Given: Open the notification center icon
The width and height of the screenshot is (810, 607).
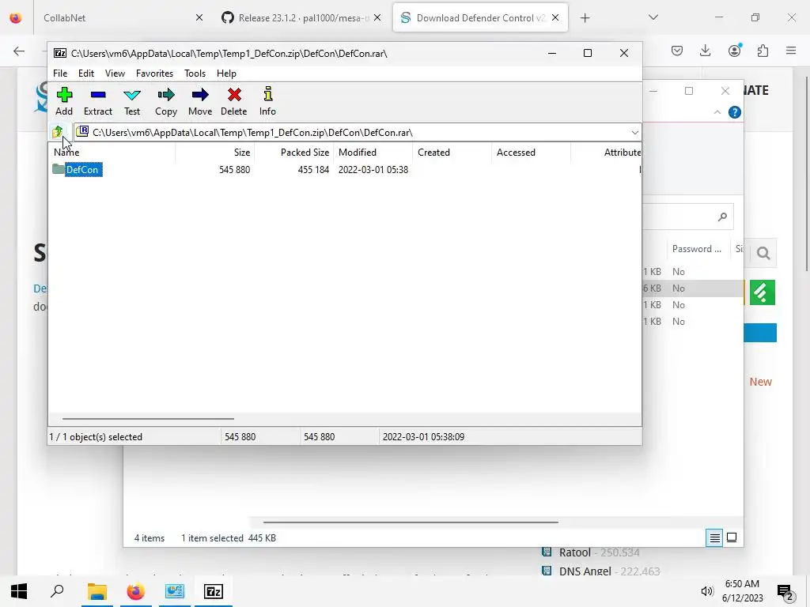Looking at the screenshot, I should pyautogui.click(x=785, y=591).
